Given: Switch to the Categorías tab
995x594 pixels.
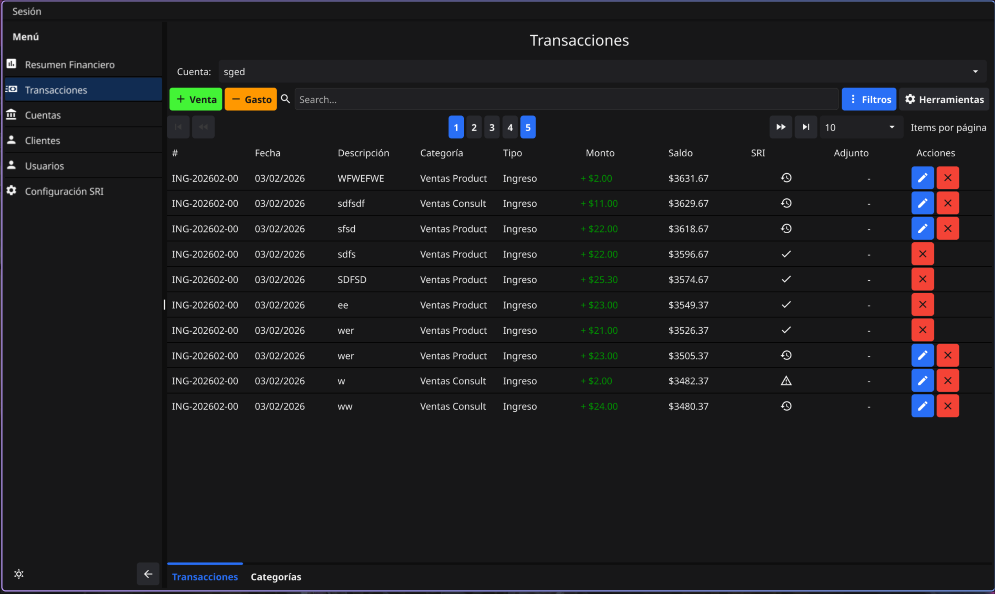Looking at the screenshot, I should point(275,577).
